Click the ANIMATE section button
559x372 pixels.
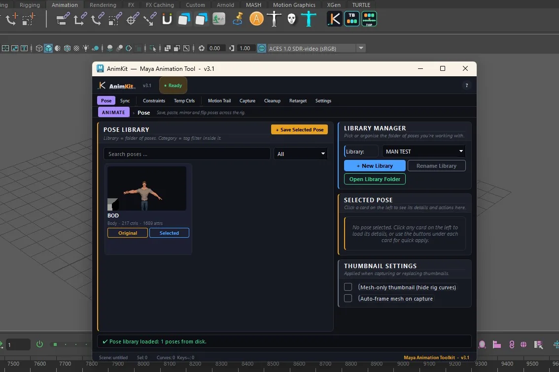(114, 112)
